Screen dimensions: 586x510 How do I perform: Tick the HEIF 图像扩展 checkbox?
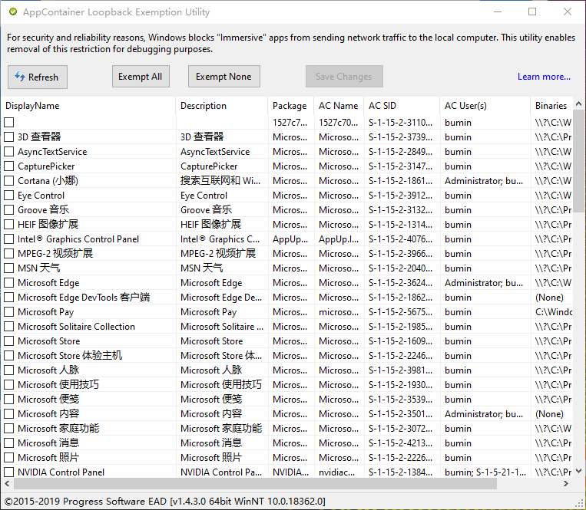click(9, 224)
